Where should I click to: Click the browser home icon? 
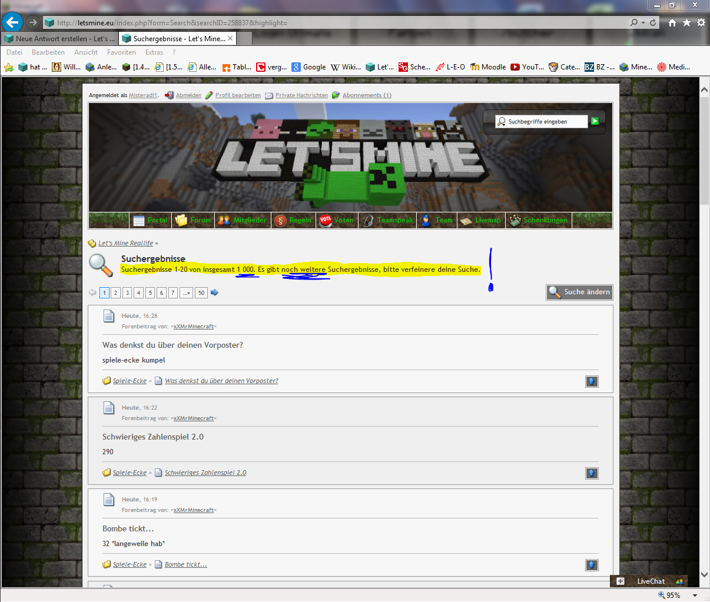click(x=672, y=22)
